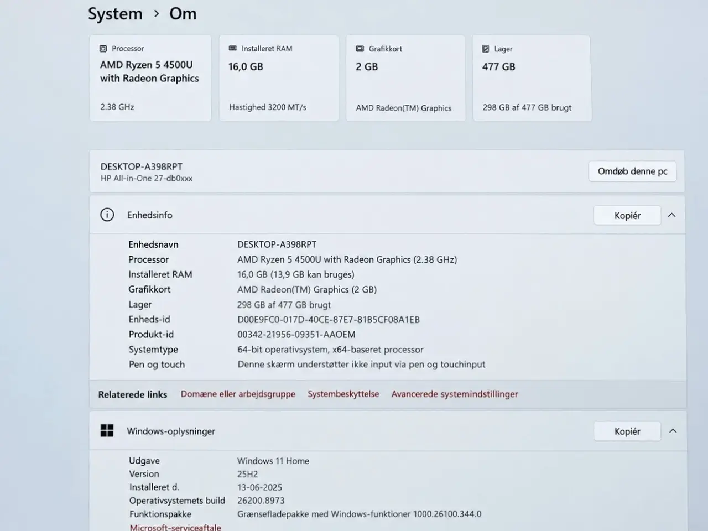Click the Processor card chip icon

coord(103,49)
